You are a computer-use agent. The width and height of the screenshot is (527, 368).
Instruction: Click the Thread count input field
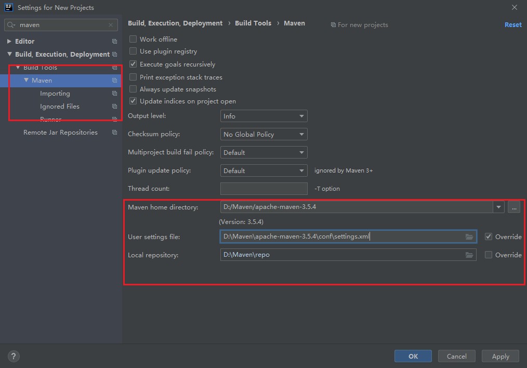[x=264, y=189]
